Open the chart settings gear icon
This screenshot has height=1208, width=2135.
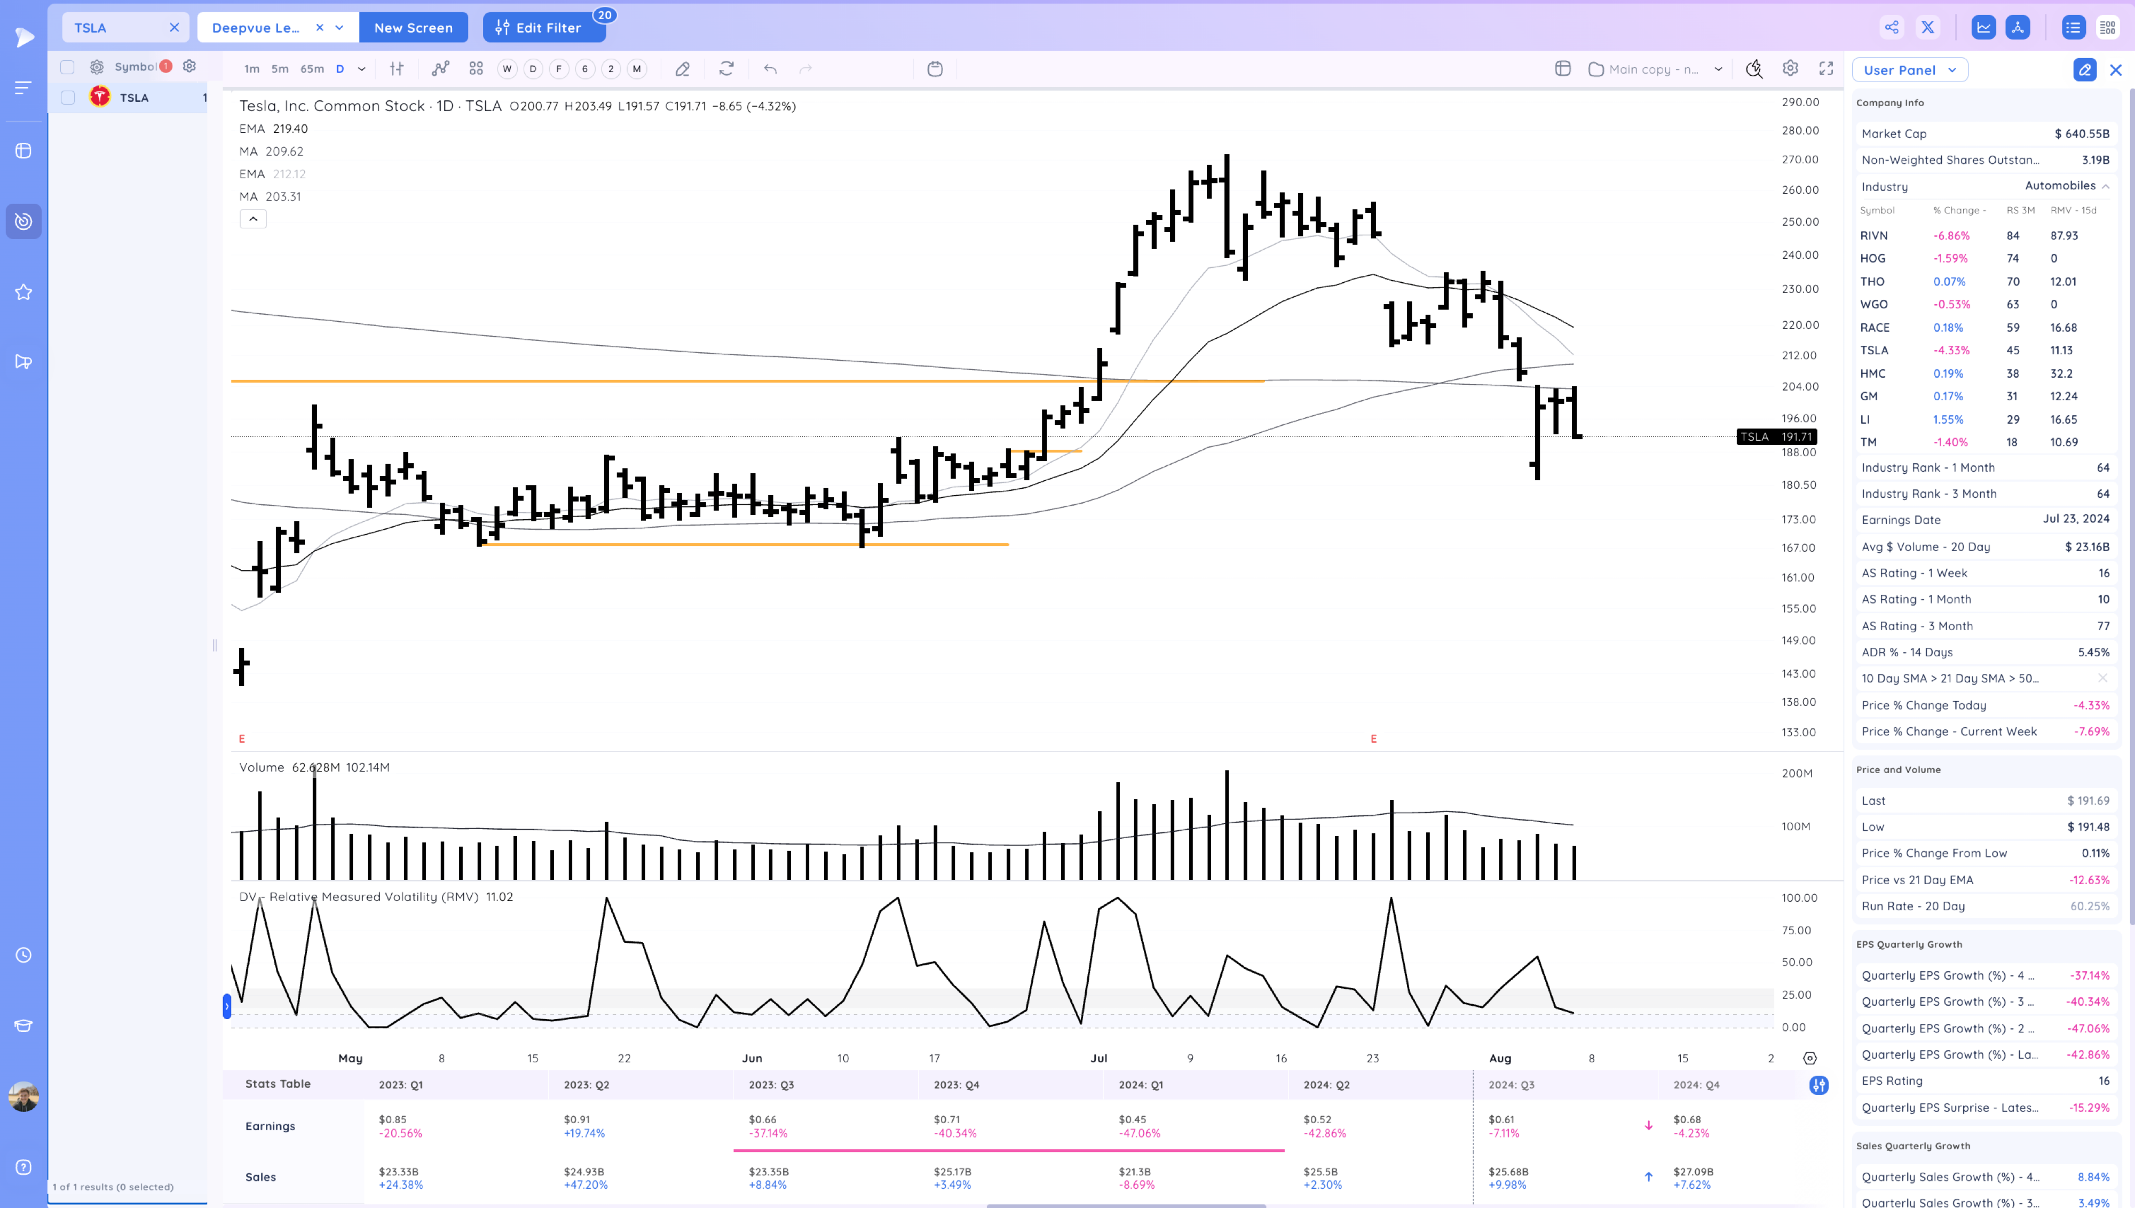(1790, 69)
